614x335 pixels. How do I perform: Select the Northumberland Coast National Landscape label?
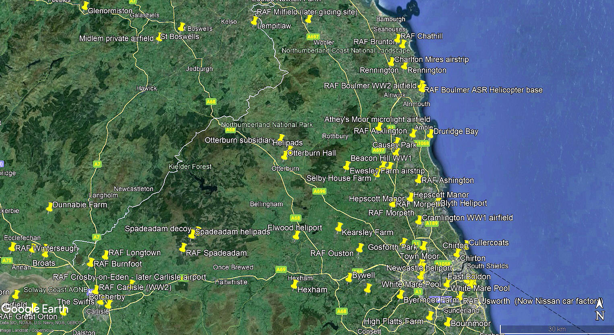tap(346, 51)
